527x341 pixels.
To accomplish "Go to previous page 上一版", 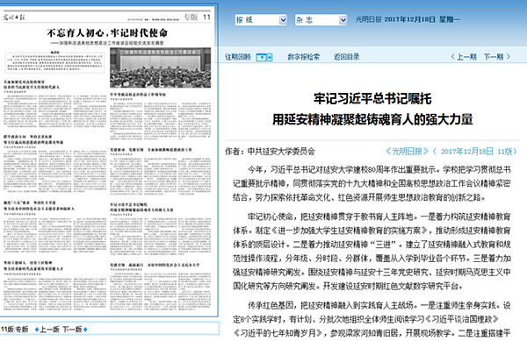I will 50,330.
